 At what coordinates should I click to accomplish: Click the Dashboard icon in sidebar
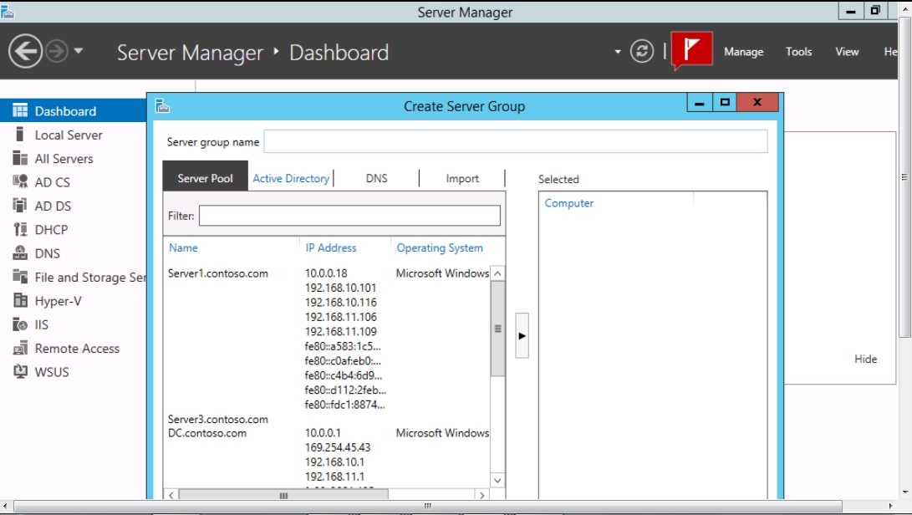(x=20, y=110)
